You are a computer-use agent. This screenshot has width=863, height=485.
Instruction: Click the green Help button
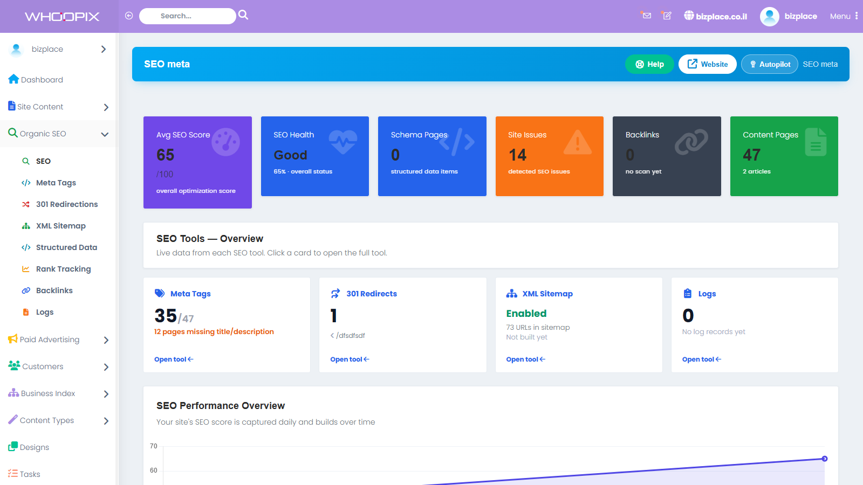coord(649,64)
